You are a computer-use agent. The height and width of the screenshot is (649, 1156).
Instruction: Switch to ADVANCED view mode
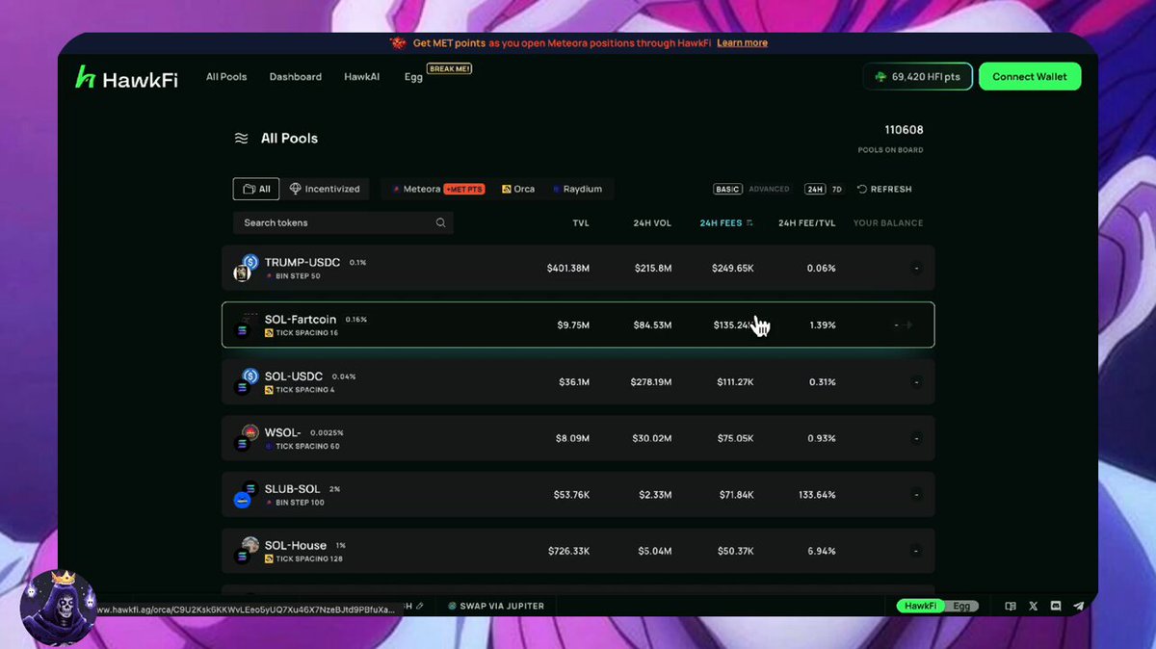coord(769,189)
